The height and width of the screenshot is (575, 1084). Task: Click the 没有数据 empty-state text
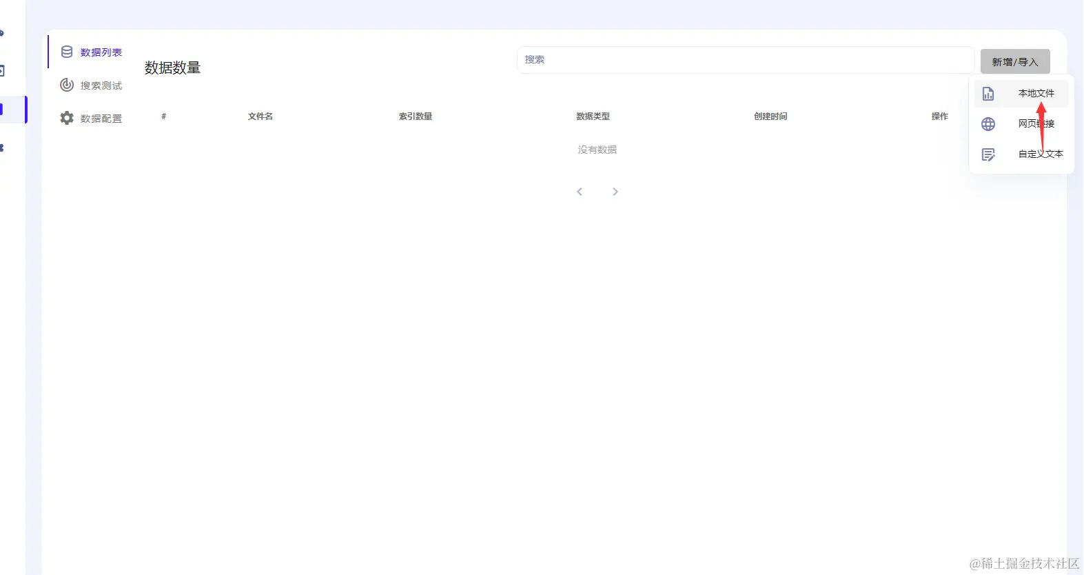click(597, 150)
